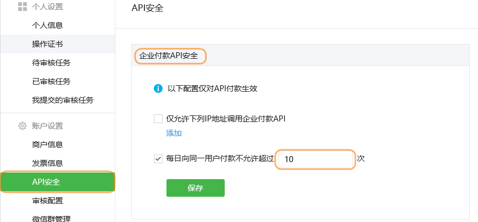Select 操作证书 from the sidebar

click(x=48, y=44)
